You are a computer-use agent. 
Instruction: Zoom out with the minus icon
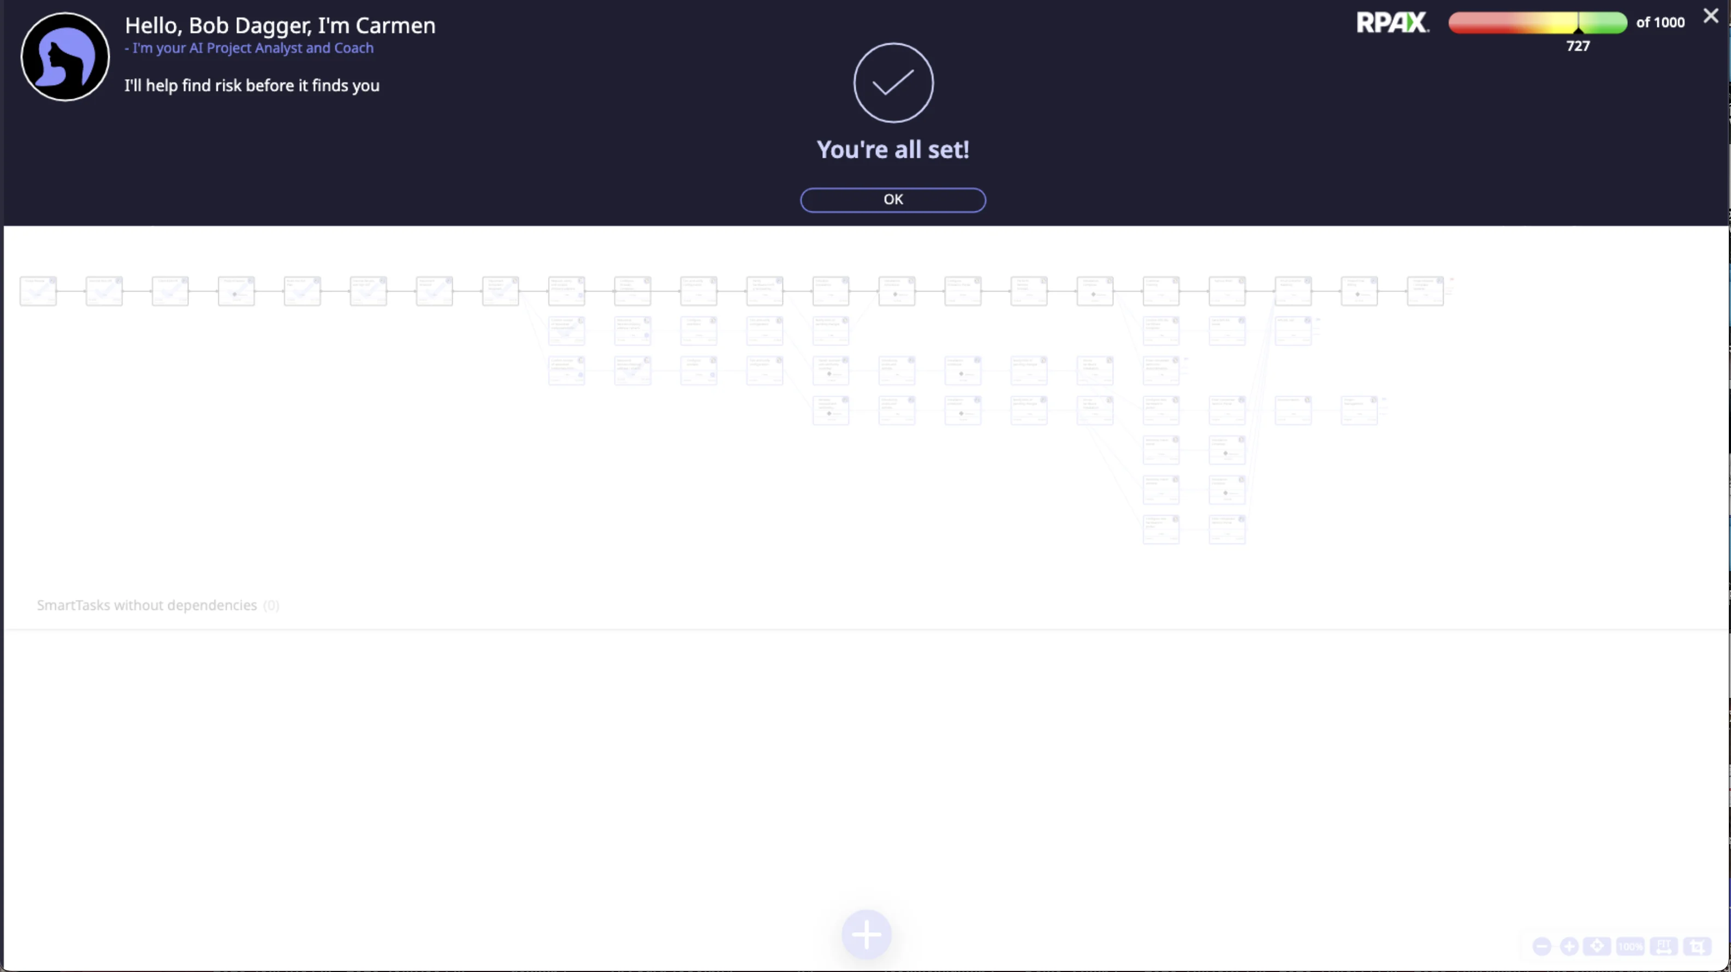pyautogui.click(x=1542, y=946)
